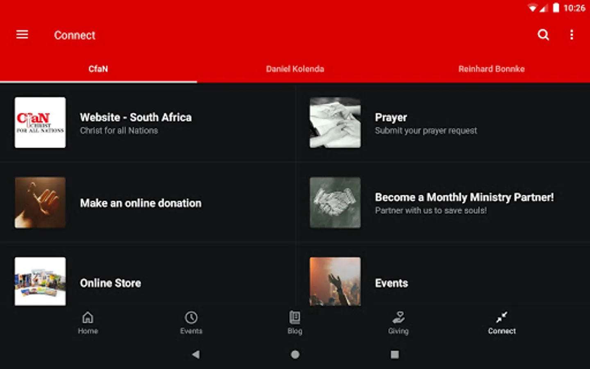Screen dimensions: 590x369
Task: Open Prayer request submission item
Action: pos(442,123)
